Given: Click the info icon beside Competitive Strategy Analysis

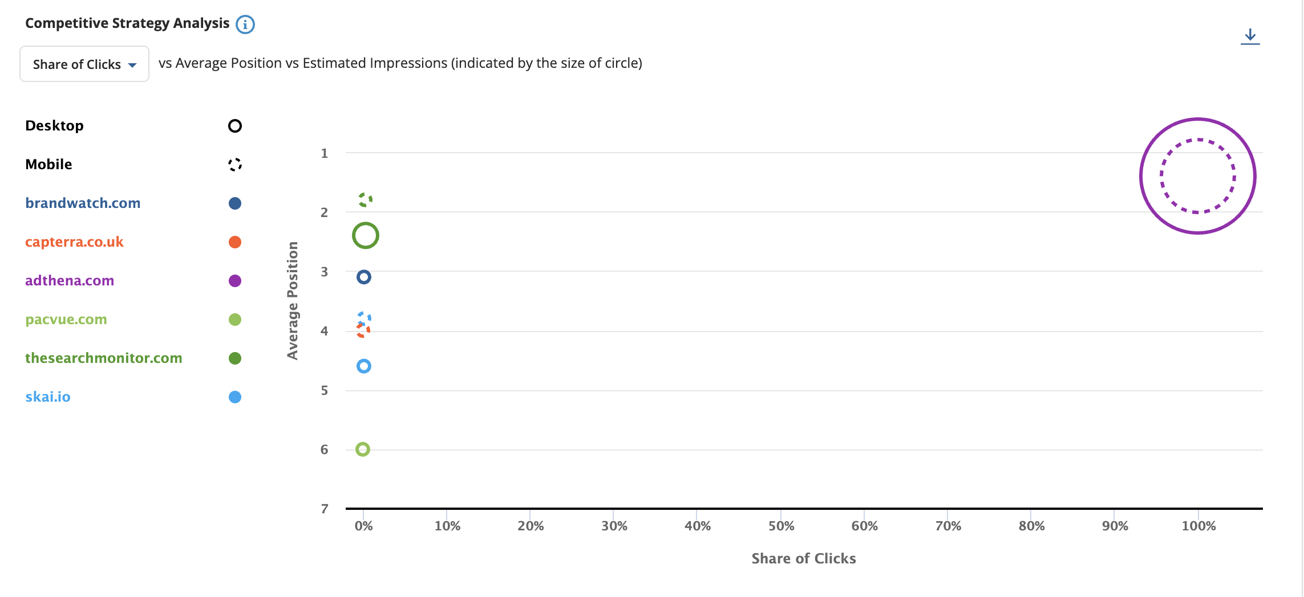Looking at the screenshot, I should pyautogui.click(x=245, y=24).
